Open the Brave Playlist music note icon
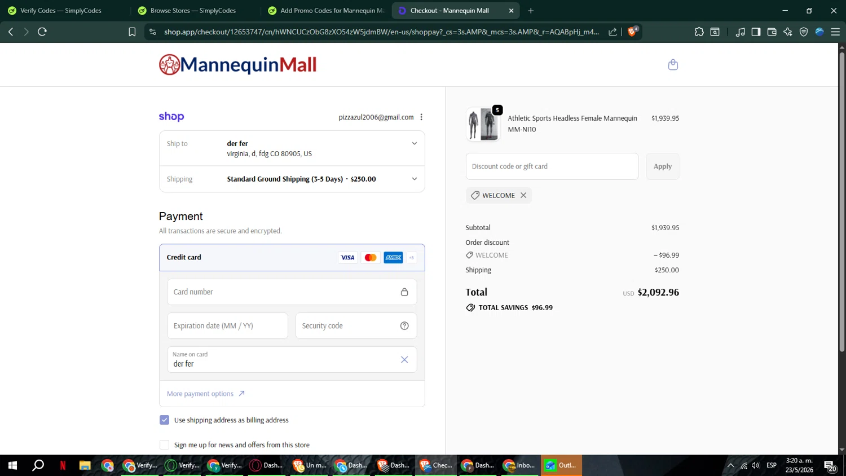The width and height of the screenshot is (846, 476). [x=741, y=32]
